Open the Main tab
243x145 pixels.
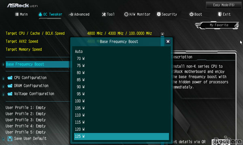point(21,14)
